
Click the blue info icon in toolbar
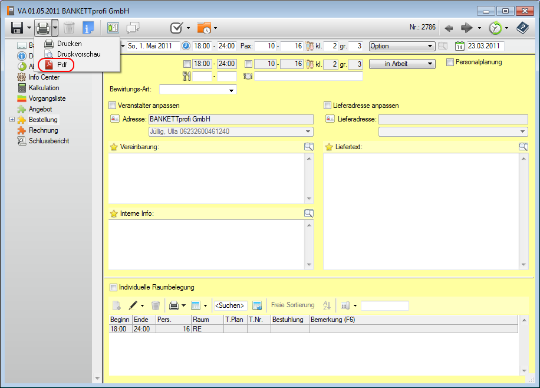point(88,28)
